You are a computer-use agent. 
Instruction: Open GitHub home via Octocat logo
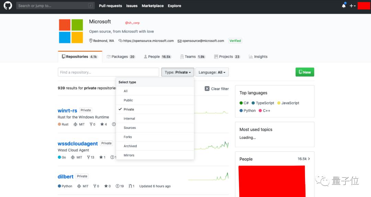tap(8, 6)
